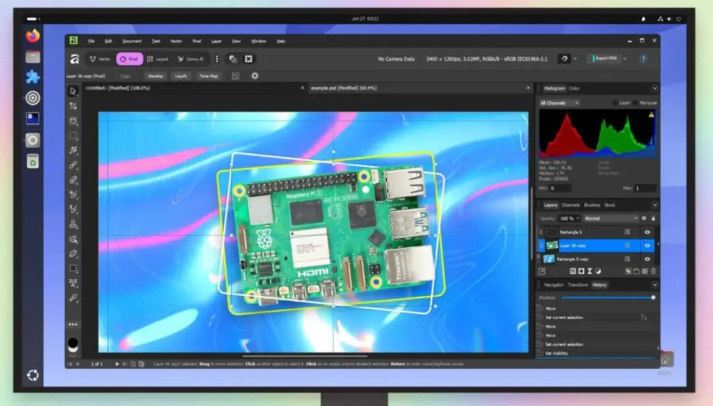Open the Document menu
The width and height of the screenshot is (713, 406).
(x=132, y=41)
